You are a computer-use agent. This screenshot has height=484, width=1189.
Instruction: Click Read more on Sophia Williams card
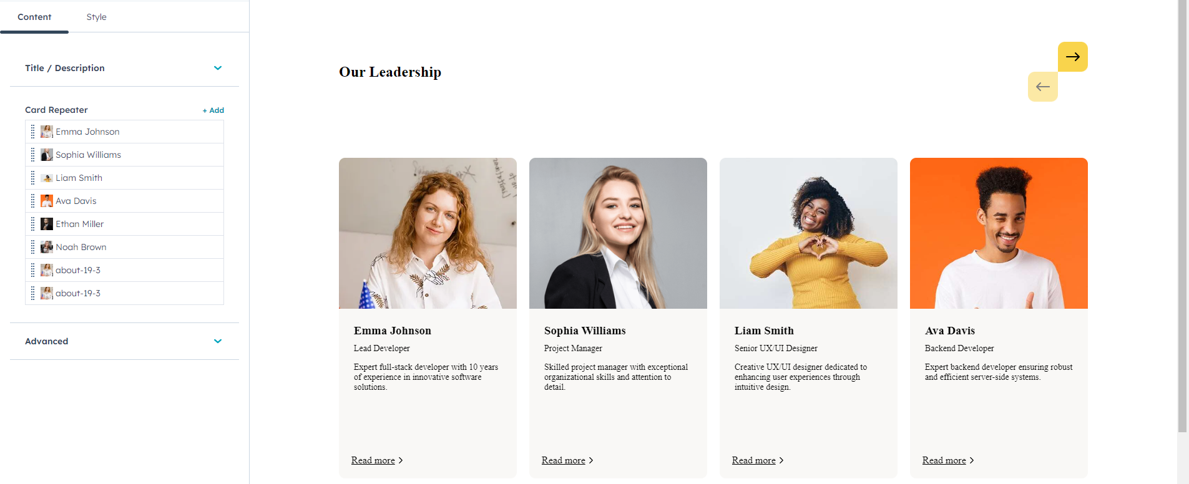[x=564, y=460]
